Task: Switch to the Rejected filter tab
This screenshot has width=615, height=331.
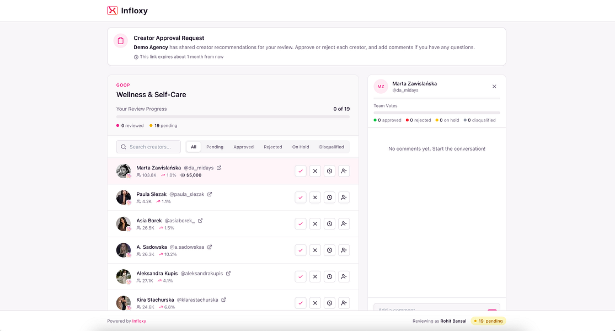Action: [x=273, y=147]
